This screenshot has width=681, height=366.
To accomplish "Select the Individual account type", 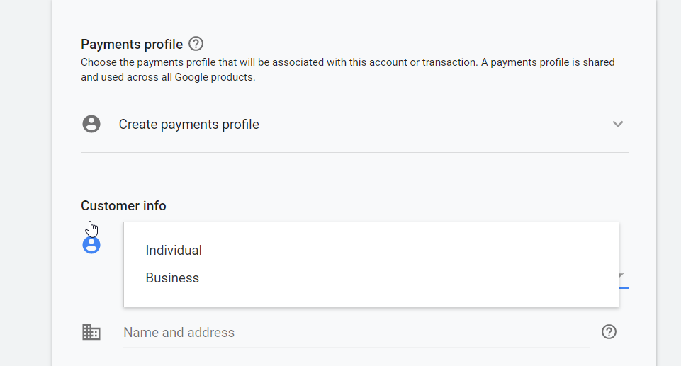I will 174,251.
